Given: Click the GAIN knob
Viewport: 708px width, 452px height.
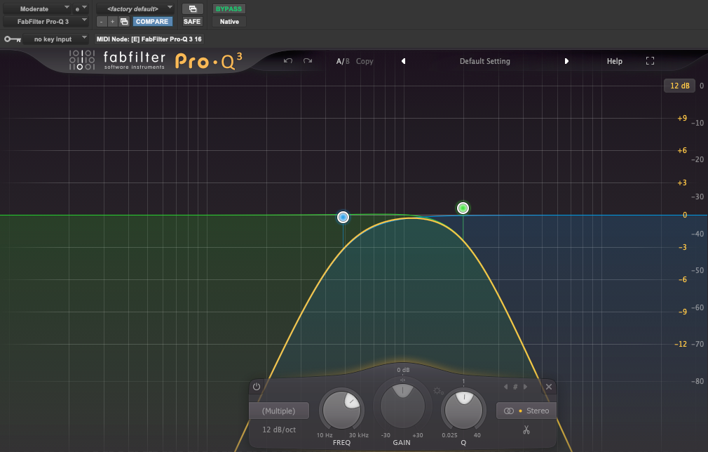Looking at the screenshot, I should (402, 406).
